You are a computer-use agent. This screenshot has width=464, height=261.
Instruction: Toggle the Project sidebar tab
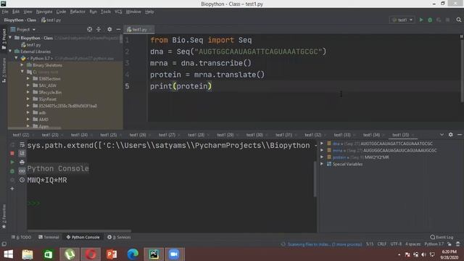tap(4, 39)
